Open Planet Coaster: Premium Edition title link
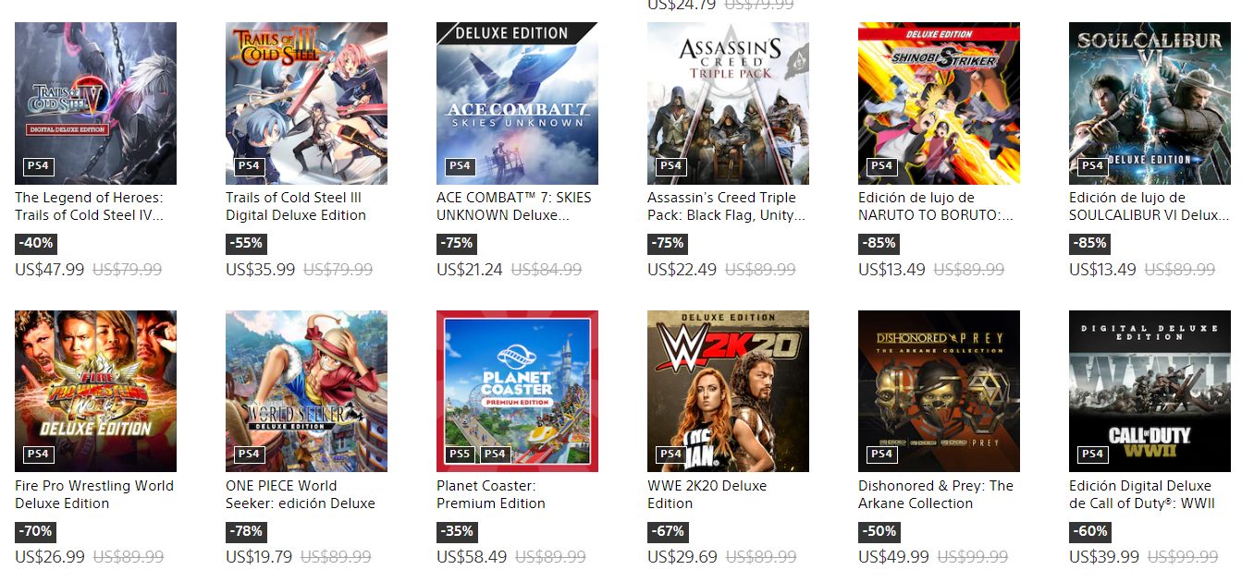Image resolution: width=1254 pixels, height=582 pixels. point(491,494)
